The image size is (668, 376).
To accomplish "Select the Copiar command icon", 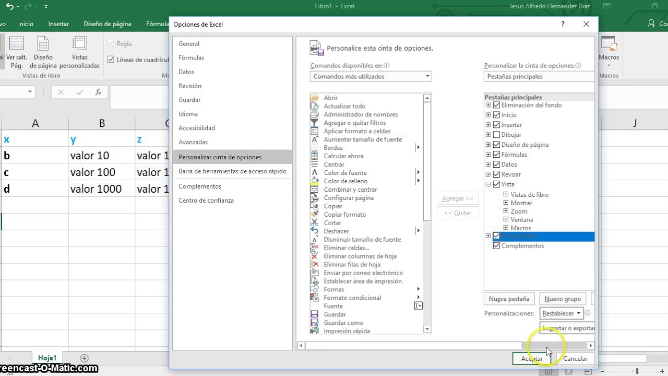I will tap(314, 206).
